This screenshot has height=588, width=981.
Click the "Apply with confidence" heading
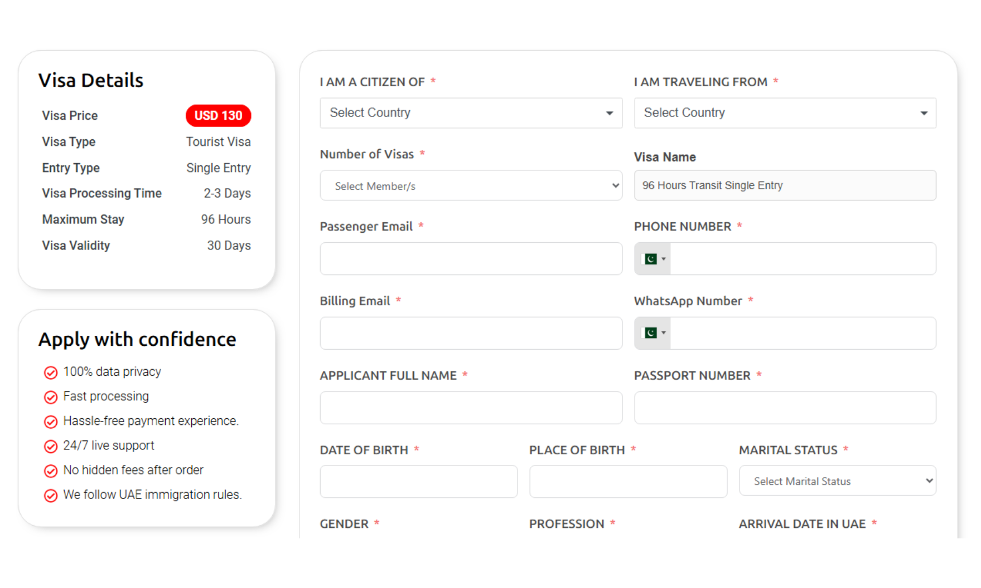pyautogui.click(x=137, y=339)
